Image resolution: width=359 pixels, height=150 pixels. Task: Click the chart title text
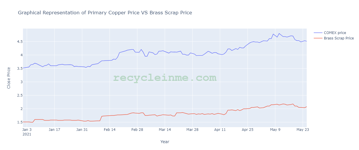(x=105, y=13)
